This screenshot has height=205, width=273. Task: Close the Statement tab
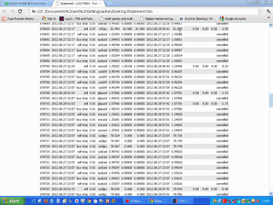101,3
